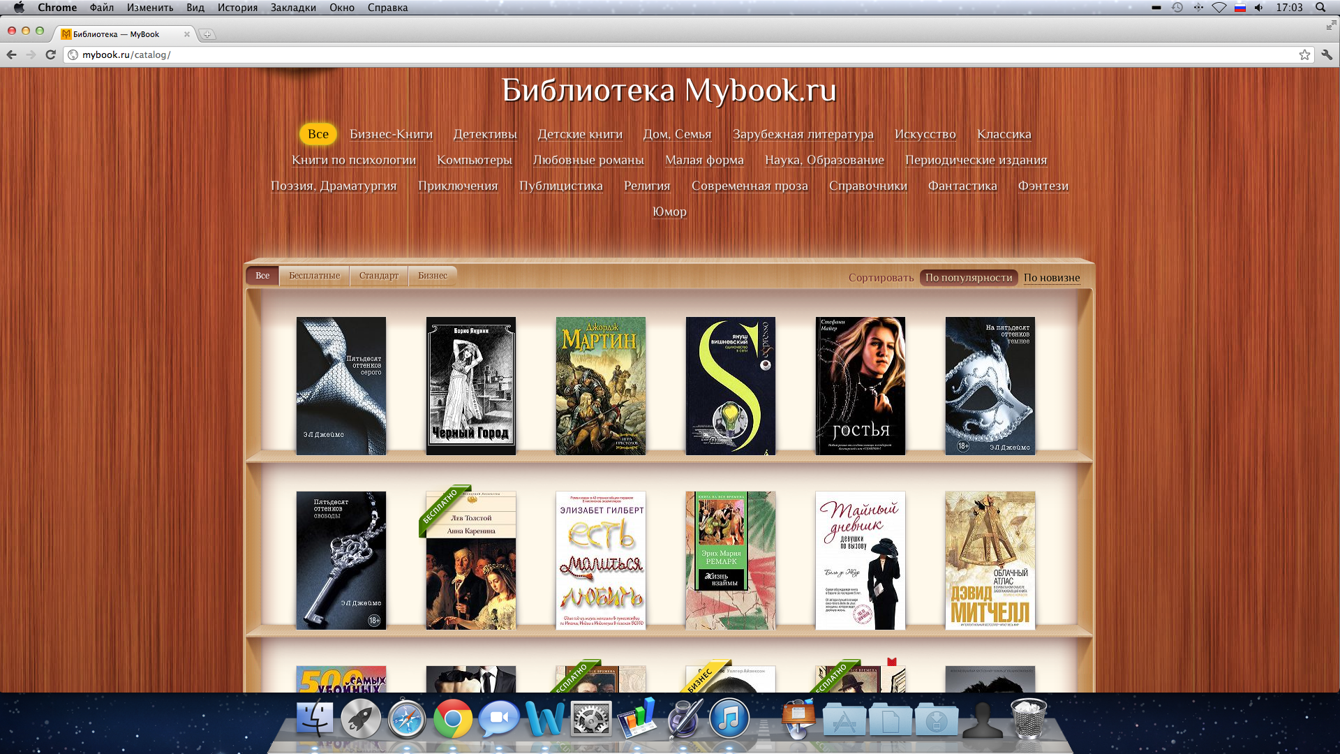Open Chrome wrench settings menu
Viewport: 1340px width, 754px height.
coord(1327,54)
